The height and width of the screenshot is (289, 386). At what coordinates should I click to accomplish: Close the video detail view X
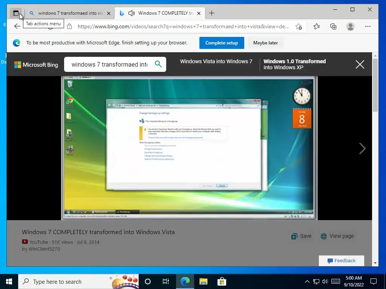tap(360, 64)
